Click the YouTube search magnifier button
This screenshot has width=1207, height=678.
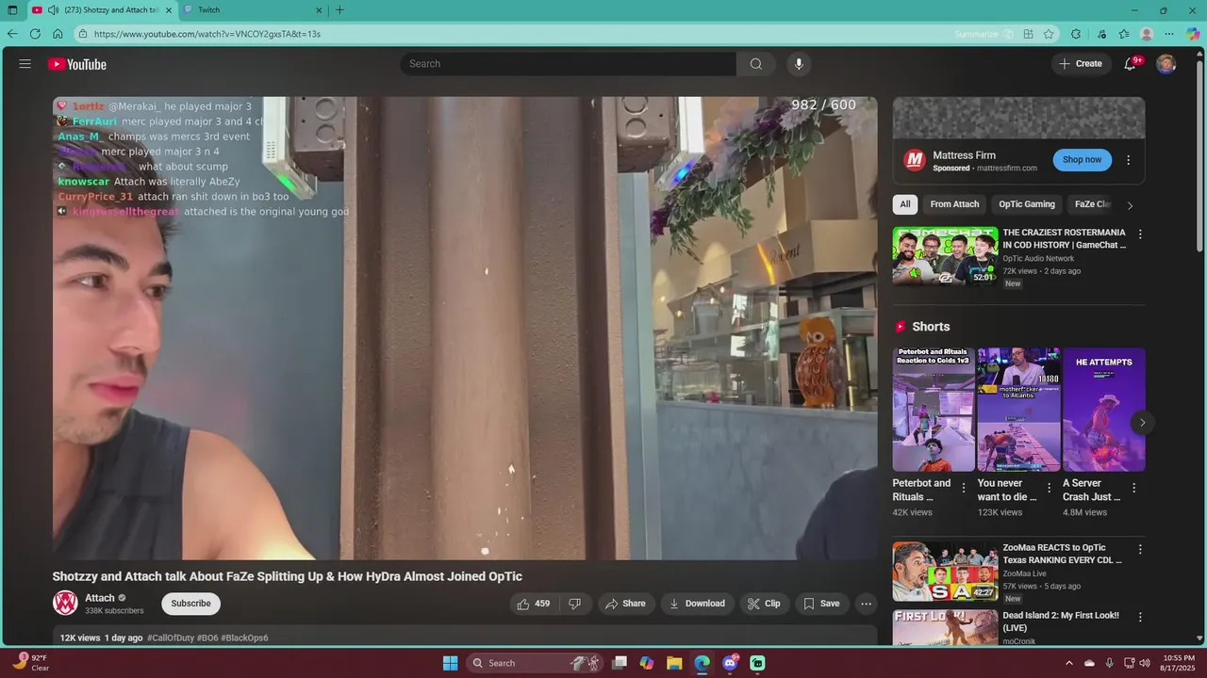pos(756,64)
